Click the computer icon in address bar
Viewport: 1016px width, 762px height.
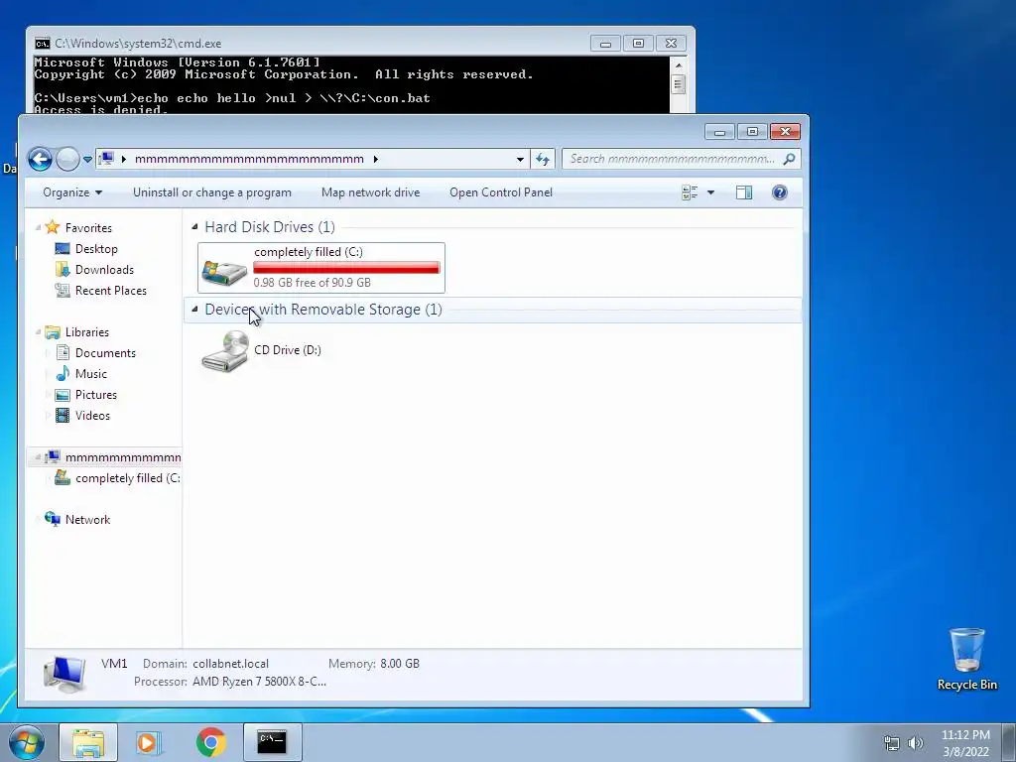[107, 158]
